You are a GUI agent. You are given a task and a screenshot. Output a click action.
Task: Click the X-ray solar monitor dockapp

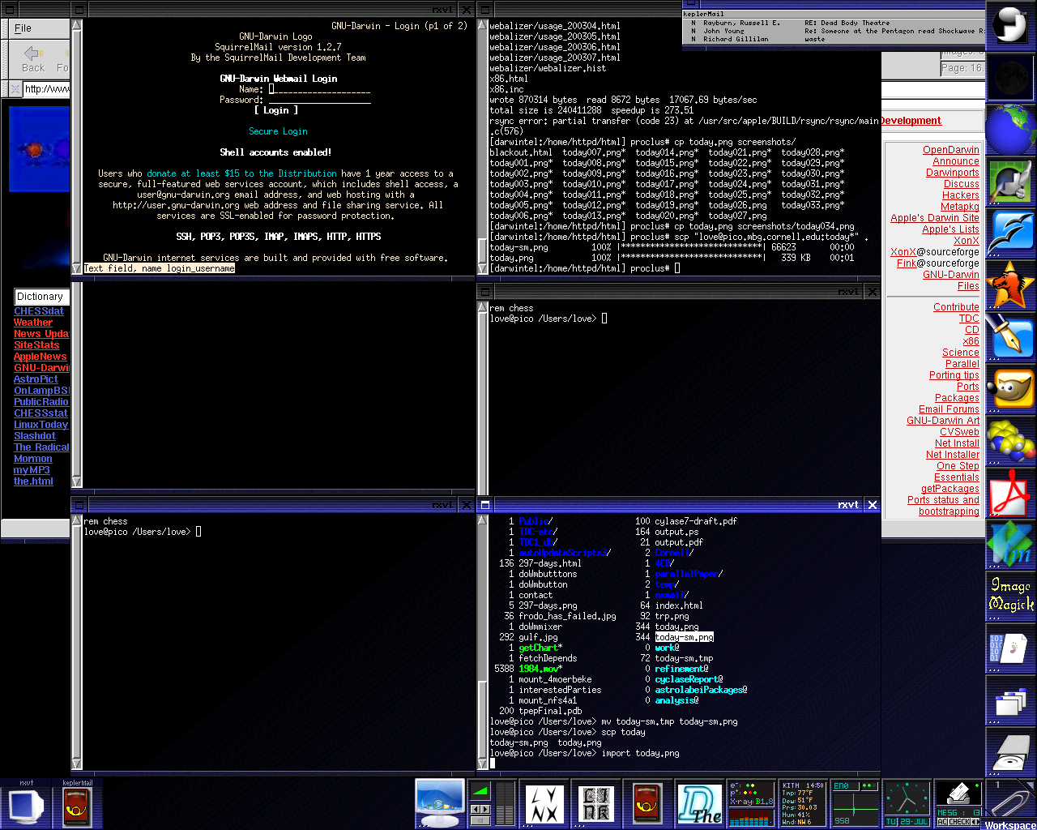tap(751, 804)
